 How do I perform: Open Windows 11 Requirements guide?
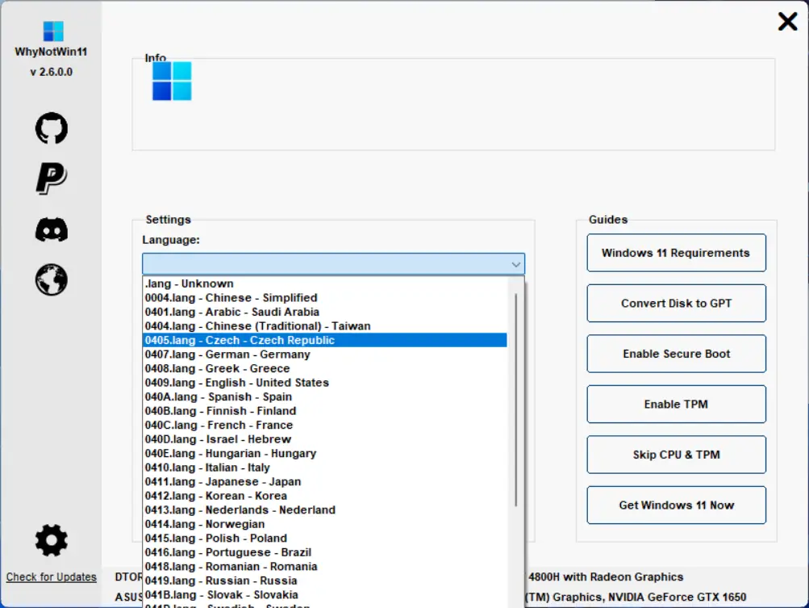coord(676,253)
